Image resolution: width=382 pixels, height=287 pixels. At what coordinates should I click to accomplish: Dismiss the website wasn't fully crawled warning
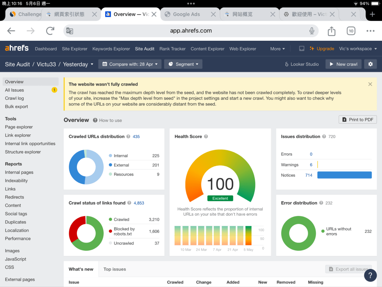370,84
